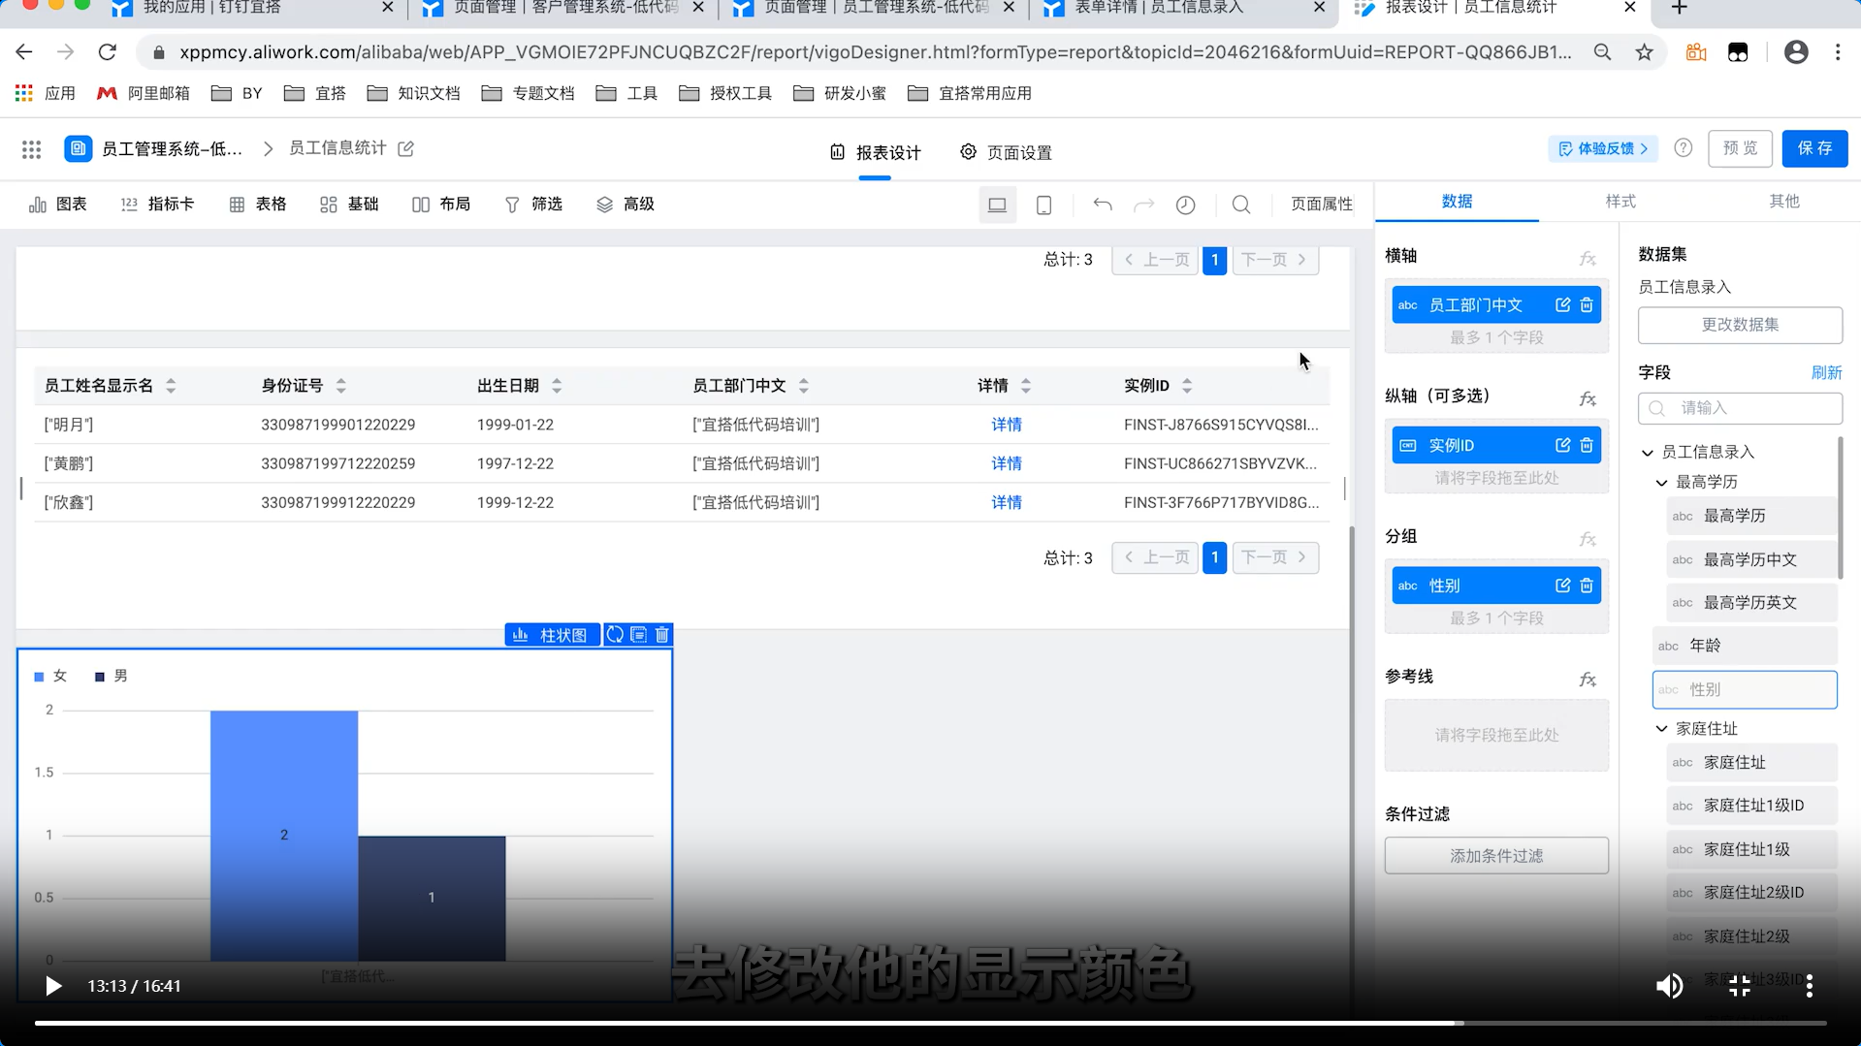Switch to the 样式 tab

[1620, 201]
